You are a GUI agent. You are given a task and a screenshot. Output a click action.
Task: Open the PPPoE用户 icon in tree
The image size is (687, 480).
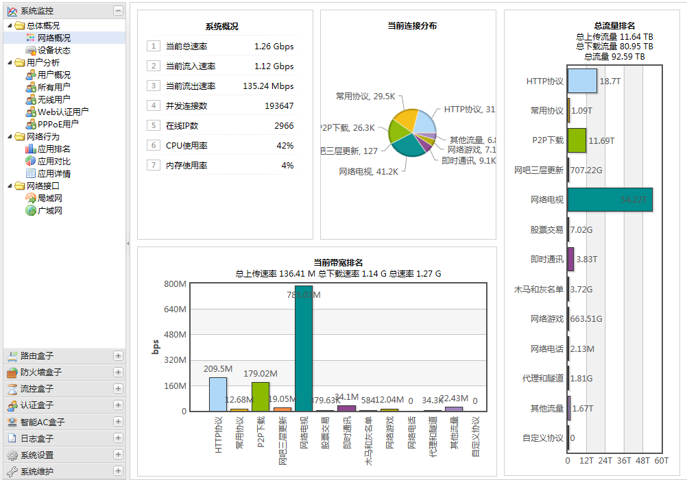pos(31,125)
